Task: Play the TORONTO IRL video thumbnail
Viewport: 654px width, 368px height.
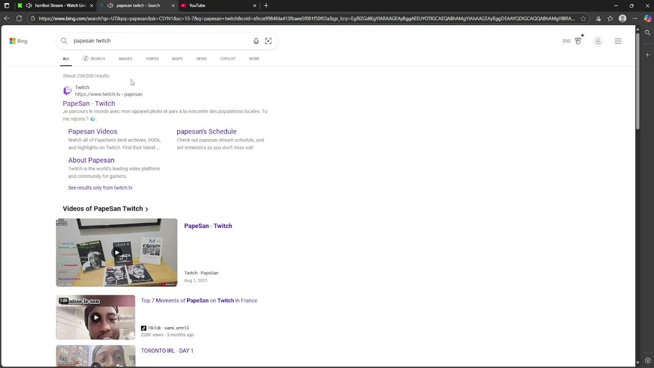Action: [96, 357]
